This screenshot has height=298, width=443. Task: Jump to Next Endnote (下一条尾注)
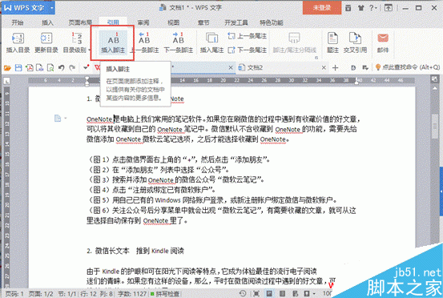(x=247, y=50)
